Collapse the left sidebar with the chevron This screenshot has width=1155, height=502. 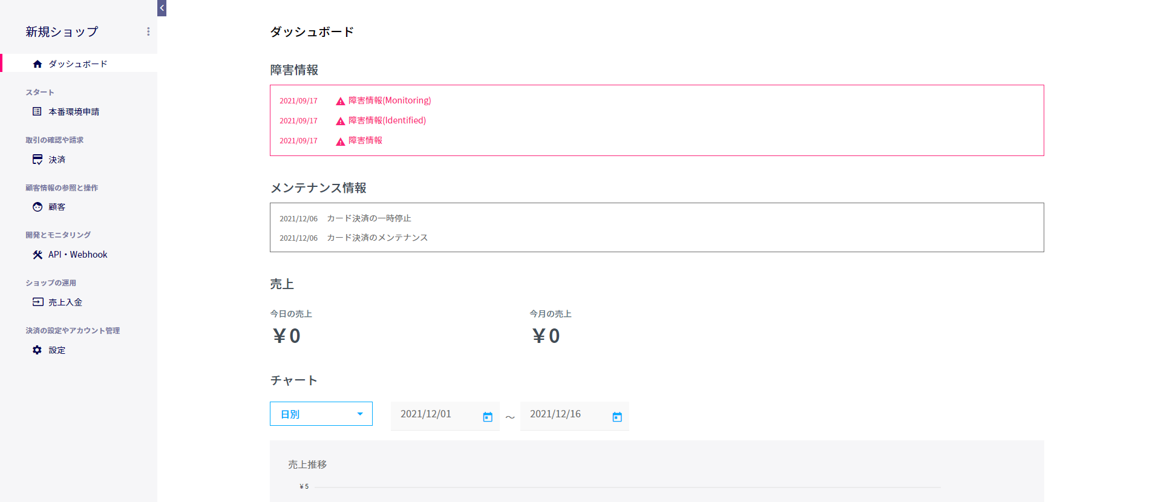(161, 8)
